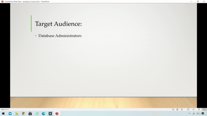Go to the previous slide using status bar arrow
This screenshot has height=116, width=207.
(x=173, y=110)
